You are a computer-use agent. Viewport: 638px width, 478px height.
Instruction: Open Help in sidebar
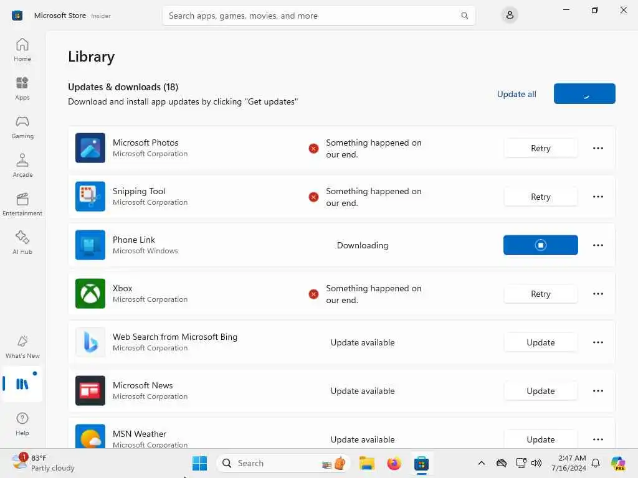tap(22, 424)
